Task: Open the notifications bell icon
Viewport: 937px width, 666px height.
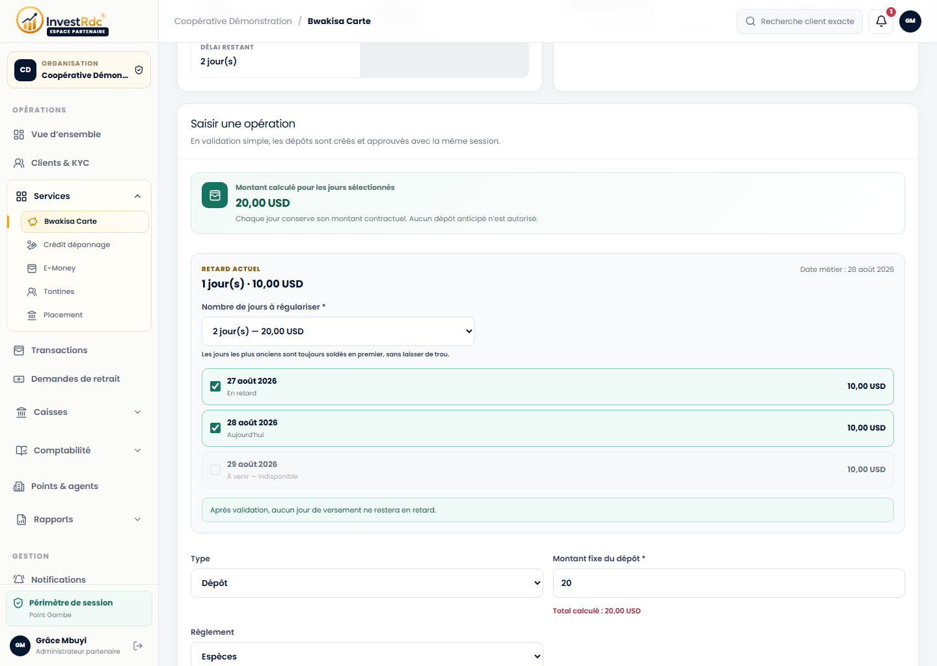Action: pyautogui.click(x=881, y=21)
